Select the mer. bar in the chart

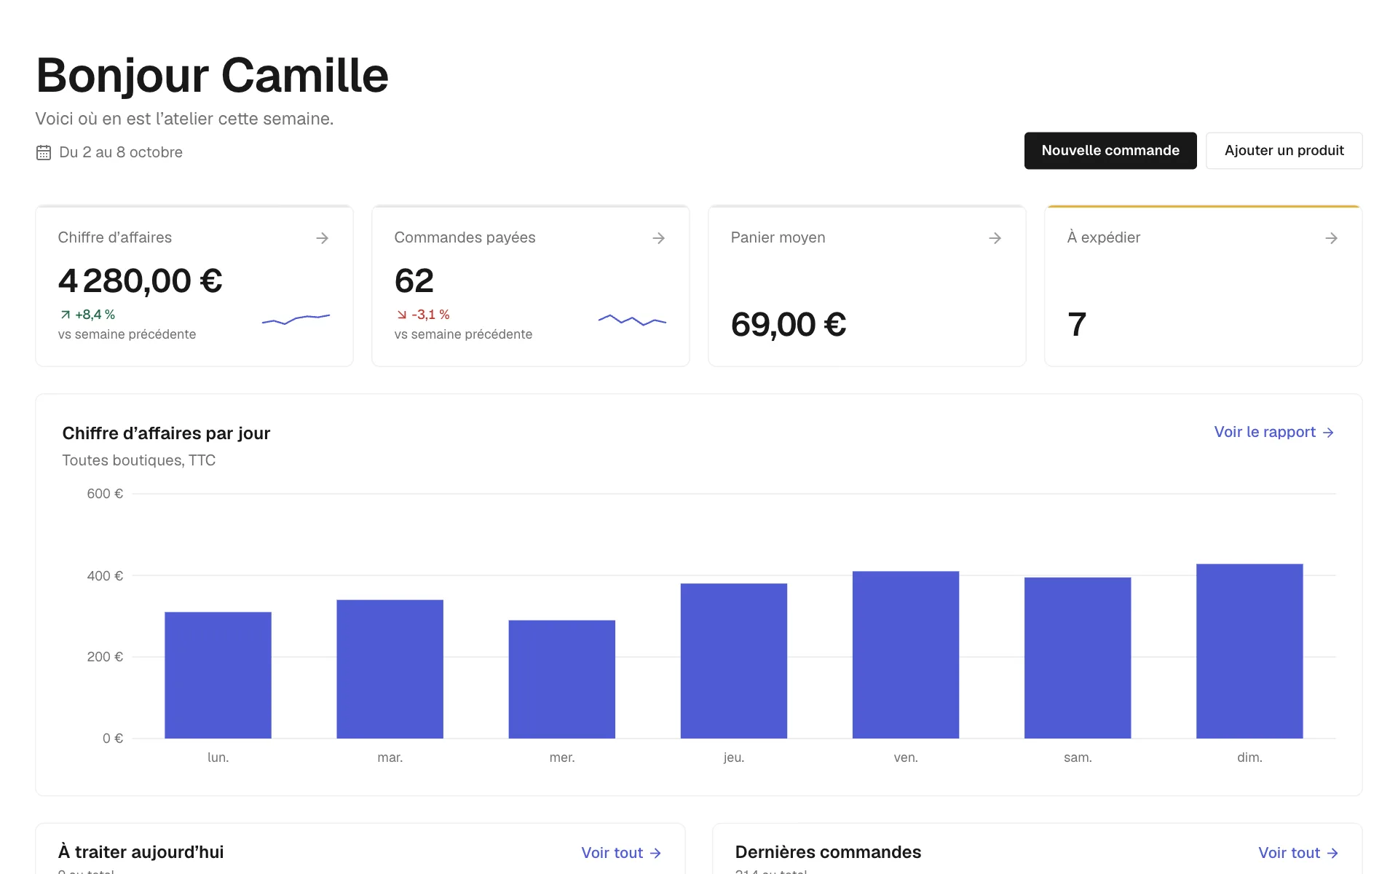click(561, 680)
